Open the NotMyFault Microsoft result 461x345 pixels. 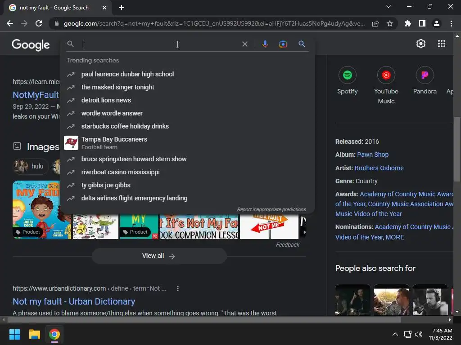click(x=36, y=95)
